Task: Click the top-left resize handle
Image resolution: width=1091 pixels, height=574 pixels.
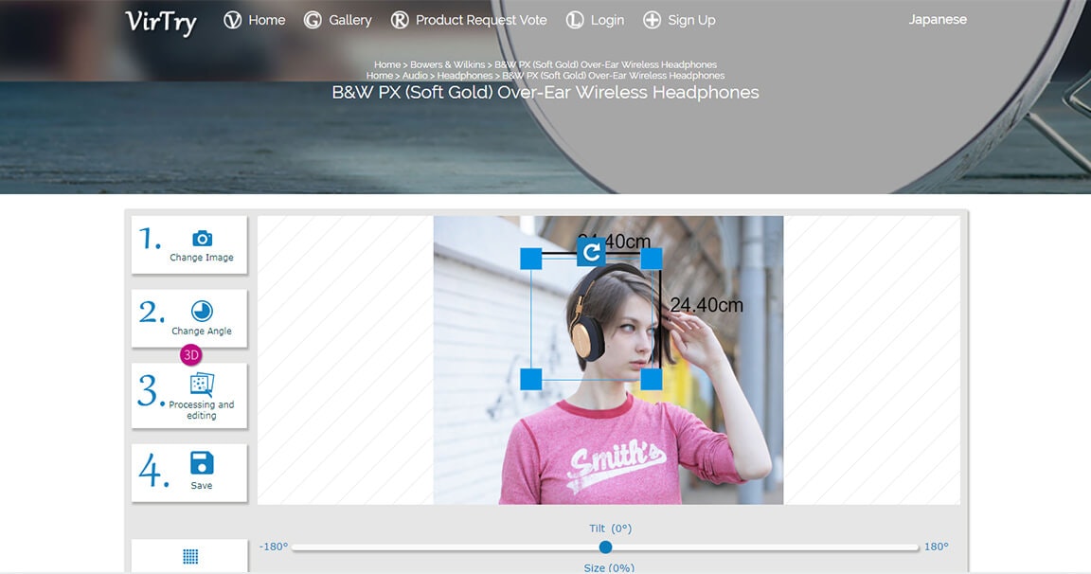Action: tap(531, 259)
